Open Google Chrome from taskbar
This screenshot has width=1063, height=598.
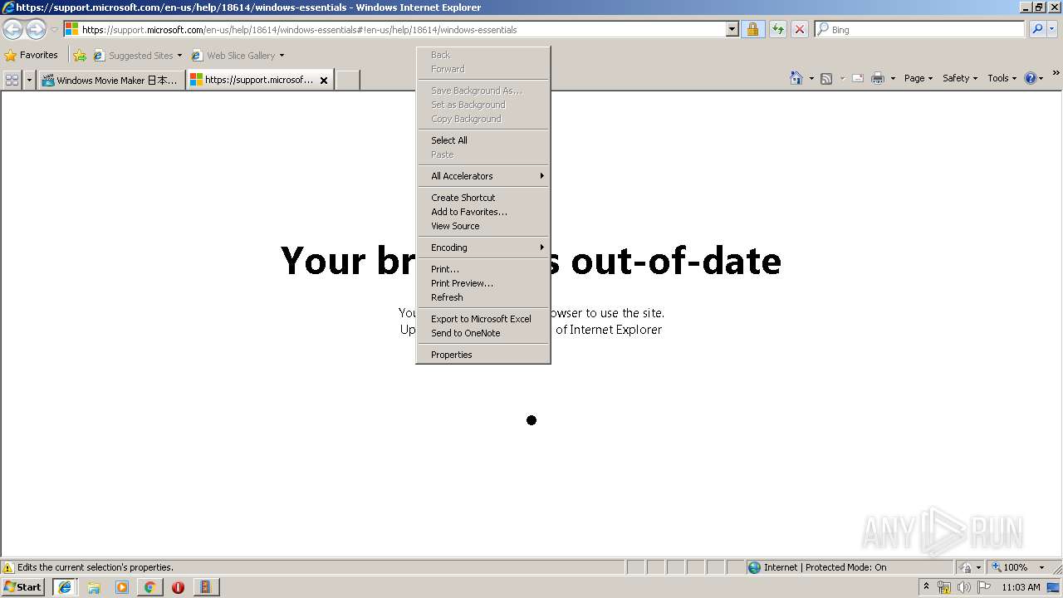pyautogui.click(x=149, y=587)
